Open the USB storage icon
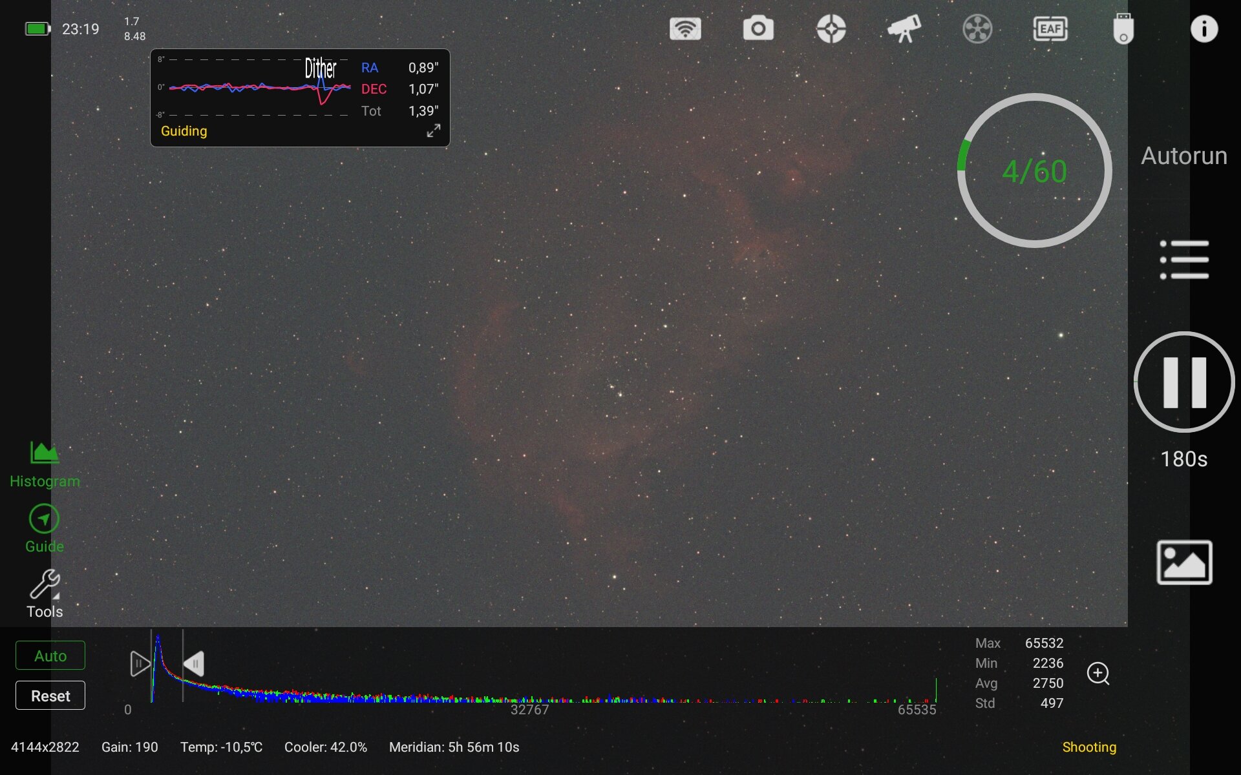The height and width of the screenshot is (775, 1241). coord(1123,29)
